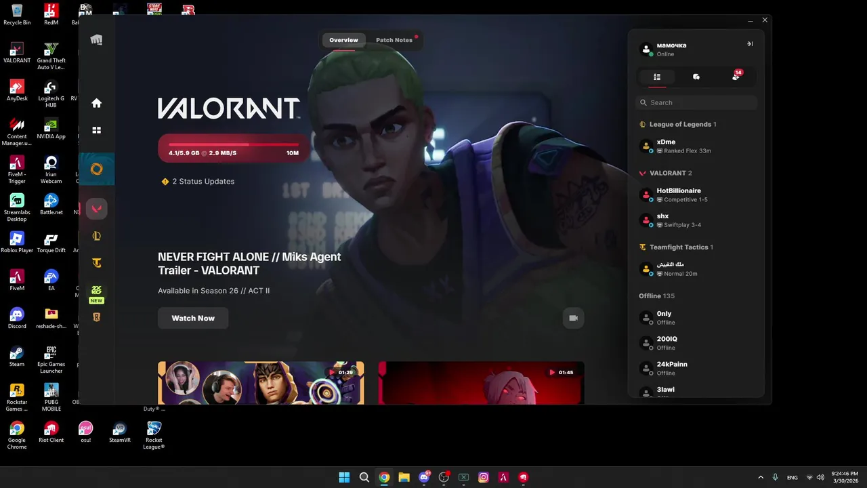Viewport: 867px width, 488px height.
Task: Open the Epic Games Launcher desktop shortcut
Action: [x=51, y=360]
